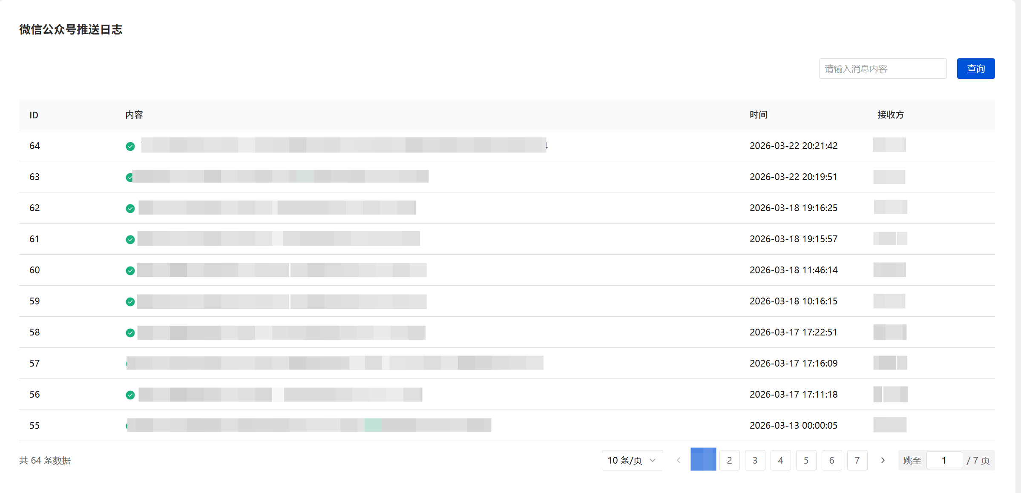Viewport: 1021px width, 493px height.
Task: Jump to page 5 of the log
Action: tap(806, 460)
